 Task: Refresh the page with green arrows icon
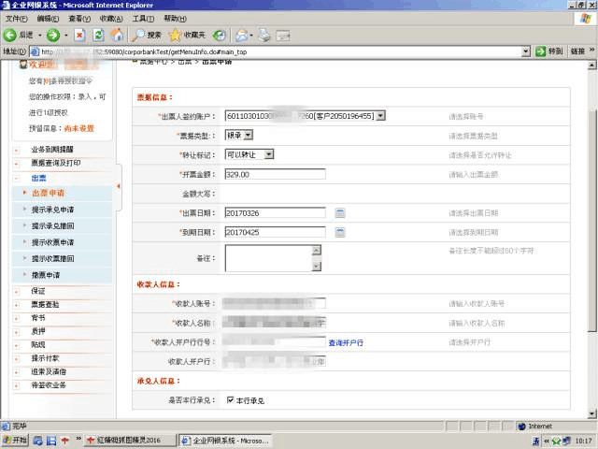98,36
